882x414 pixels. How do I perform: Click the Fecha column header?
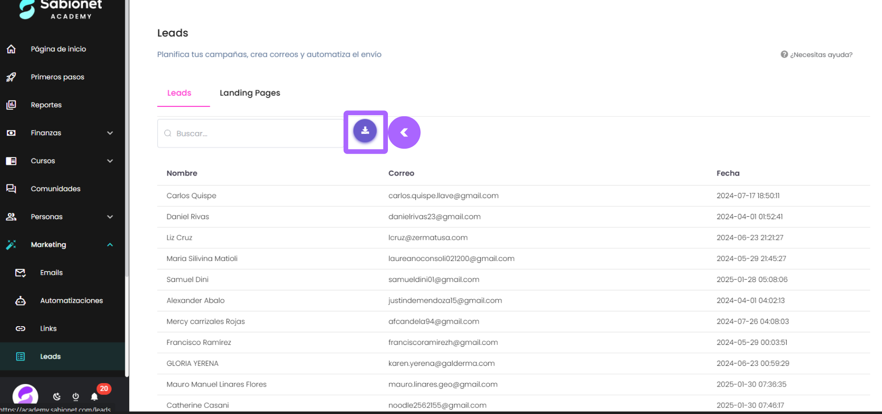click(728, 173)
